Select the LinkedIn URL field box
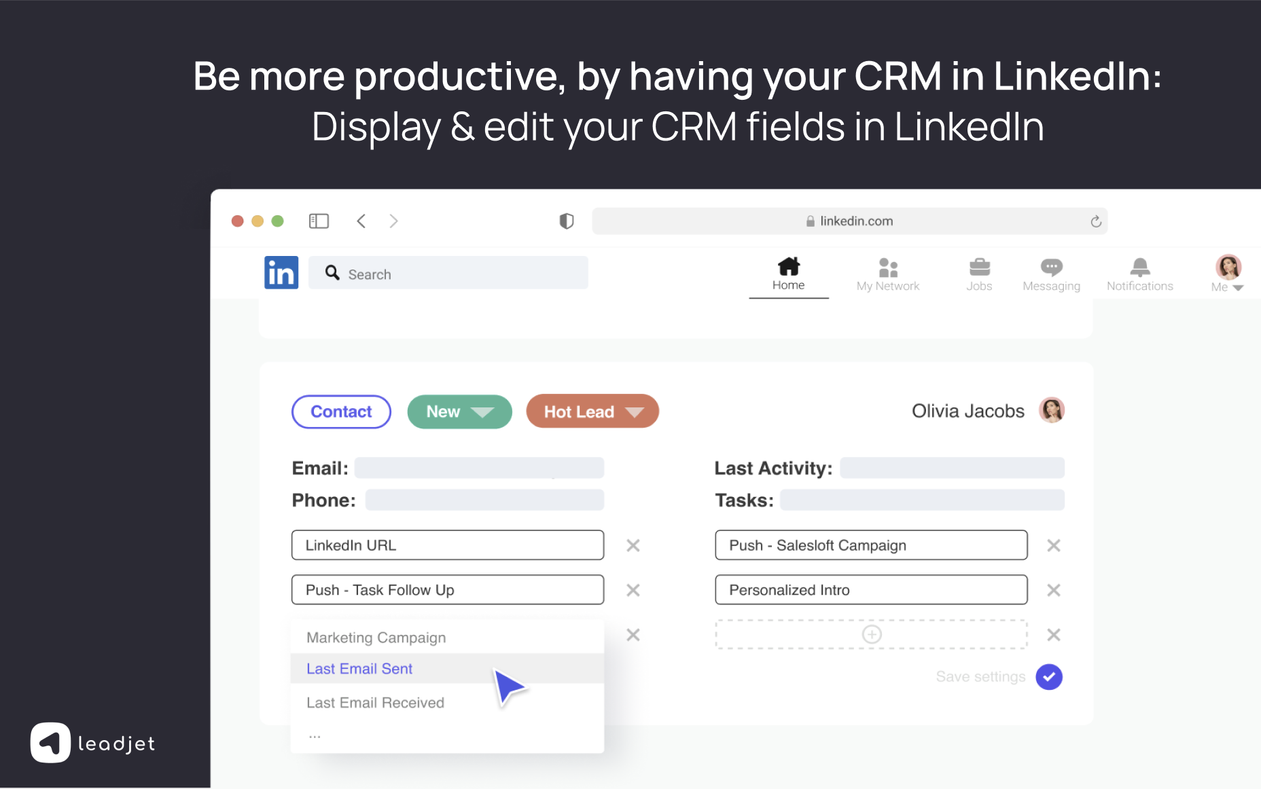The height and width of the screenshot is (789, 1261). (x=448, y=545)
